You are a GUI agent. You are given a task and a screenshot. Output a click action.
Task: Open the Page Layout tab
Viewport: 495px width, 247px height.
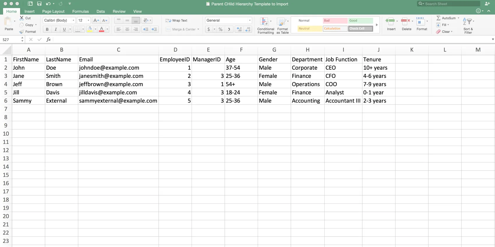[53, 11]
